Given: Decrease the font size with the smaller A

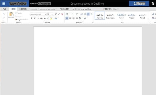Looking at the screenshot, I should click(59, 14).
